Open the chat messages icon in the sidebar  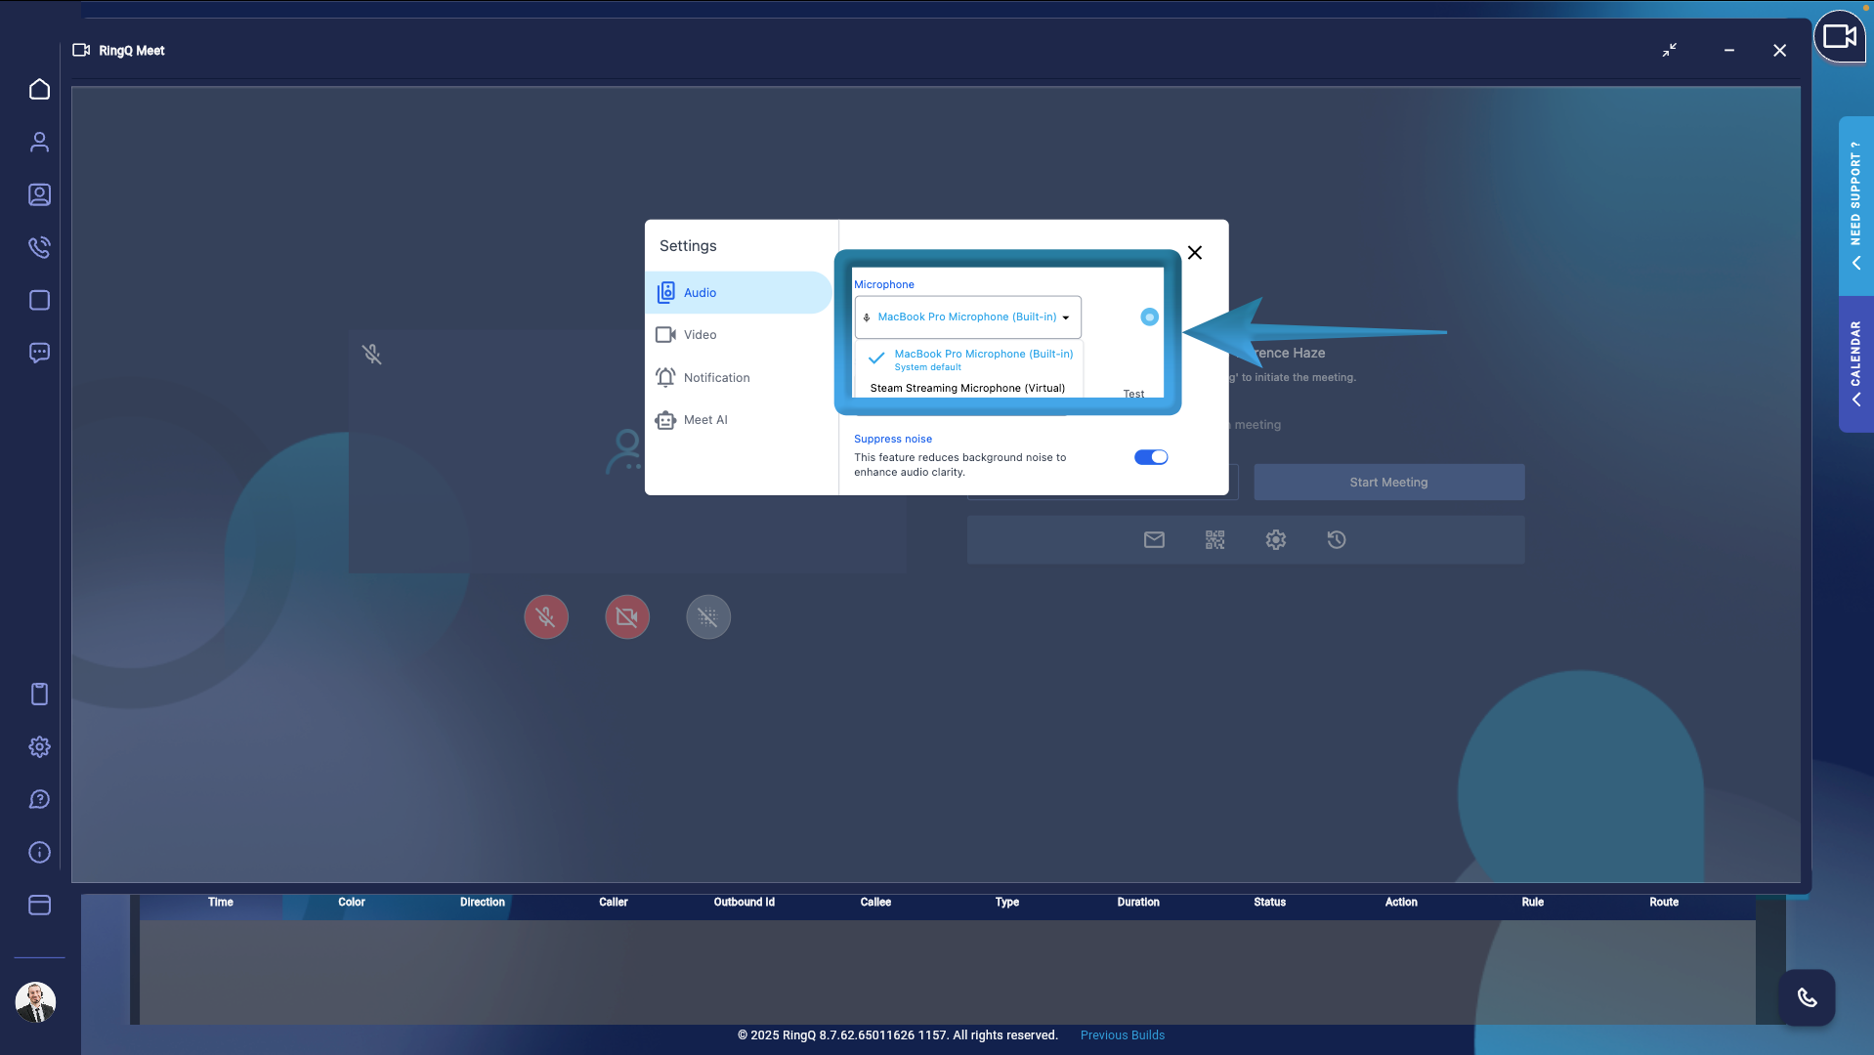click(x=39, y=353)
